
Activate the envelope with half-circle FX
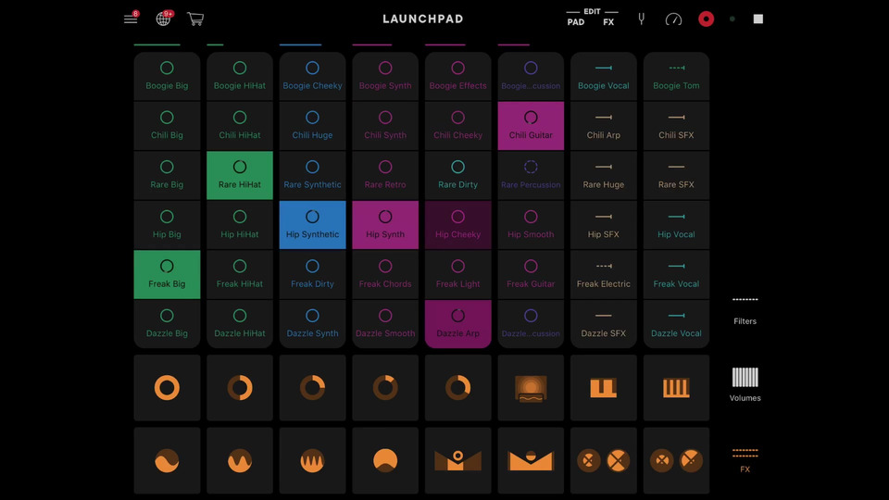(x=531, y=460)
